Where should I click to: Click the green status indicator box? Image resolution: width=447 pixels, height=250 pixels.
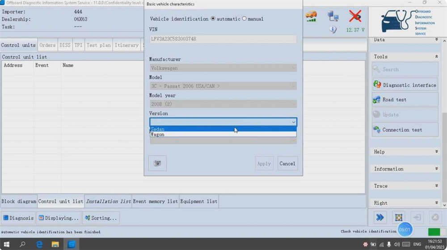coord(434,232)
